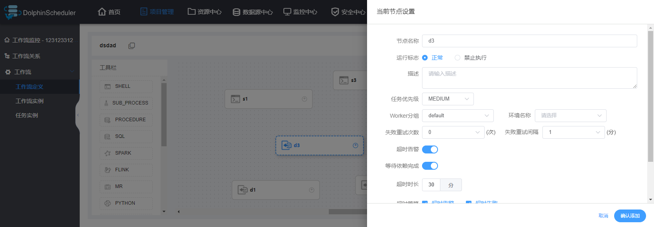Click the PYTHON task tool
This screenshot has height=227, width=654.
[x=126, y=203]
